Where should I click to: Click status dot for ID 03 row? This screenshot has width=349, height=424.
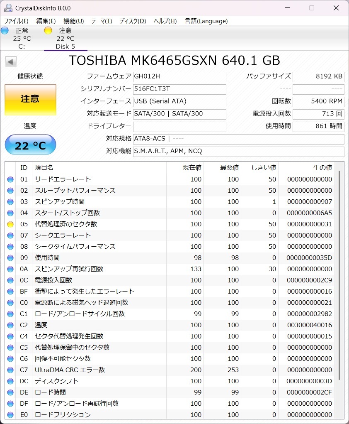click(x=10, y=202)
